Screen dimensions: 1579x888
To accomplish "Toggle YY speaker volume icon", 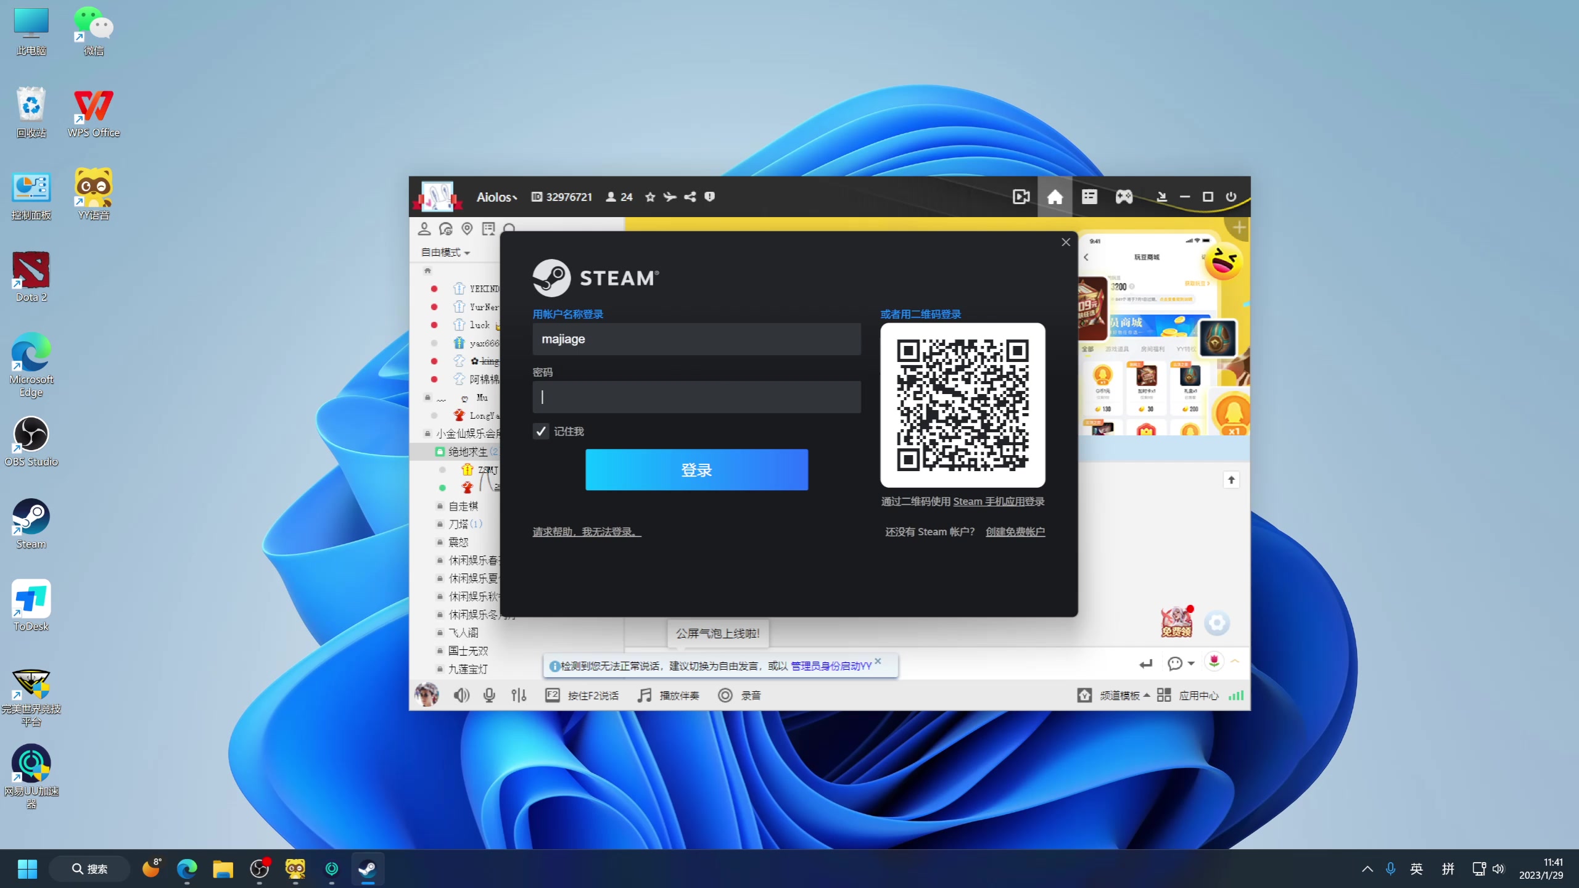I will pyautogui.click(x=461, y=696).
